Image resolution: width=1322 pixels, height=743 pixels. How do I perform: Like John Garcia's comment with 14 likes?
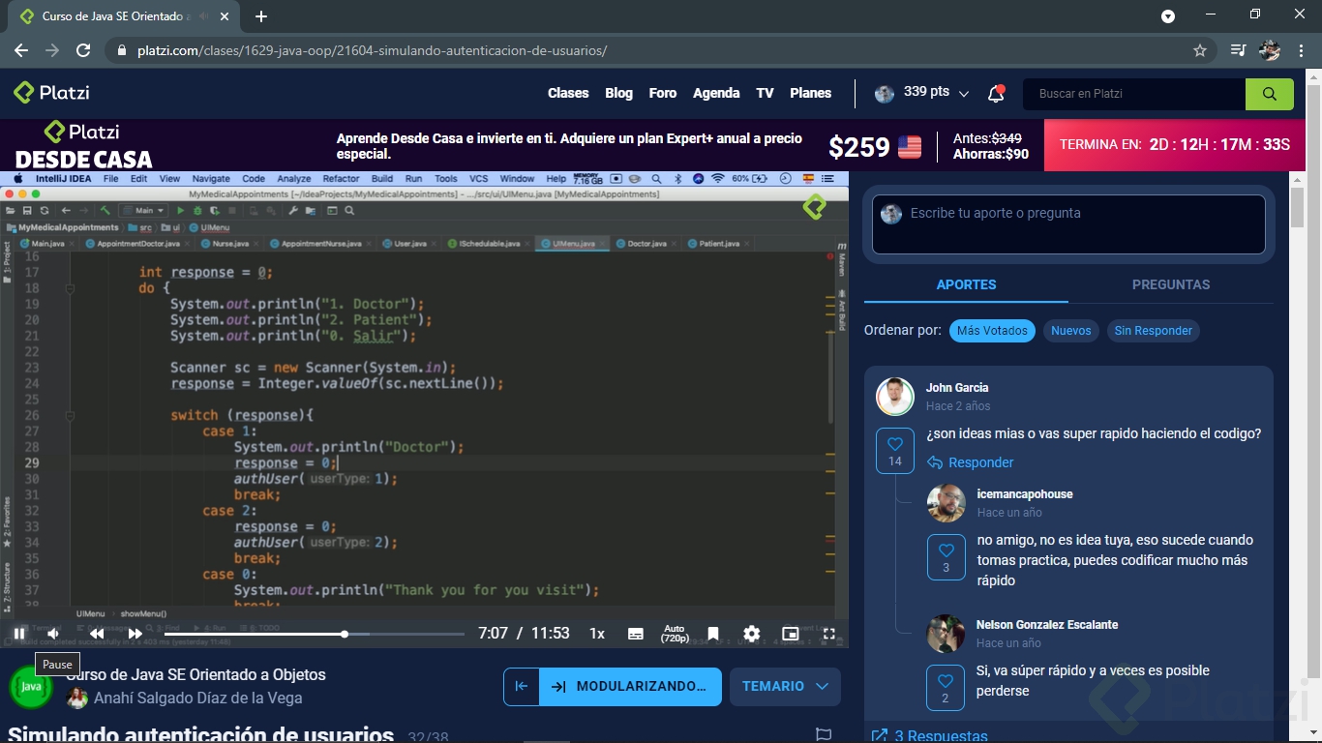tap(895, 451)
